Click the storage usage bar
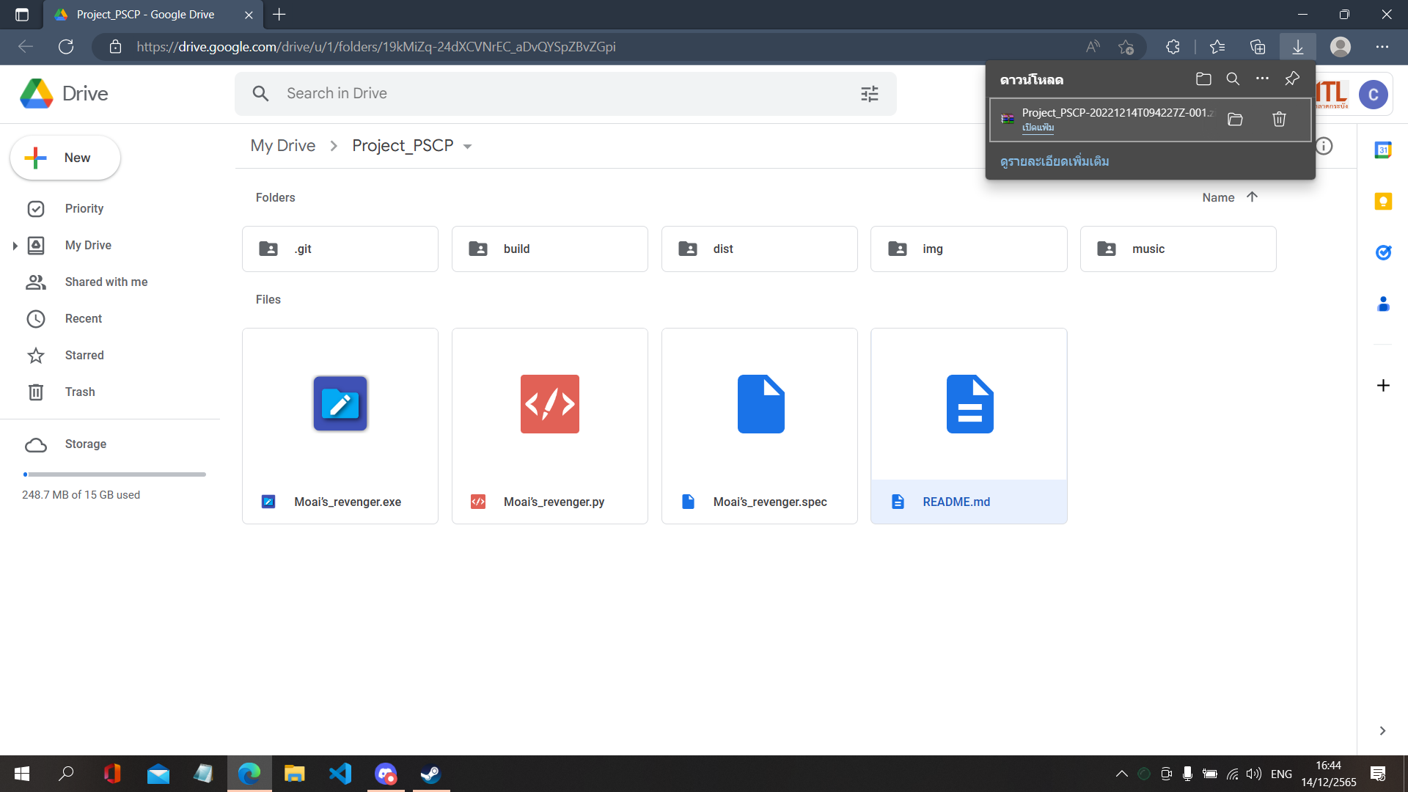 [x=114, y=474]
